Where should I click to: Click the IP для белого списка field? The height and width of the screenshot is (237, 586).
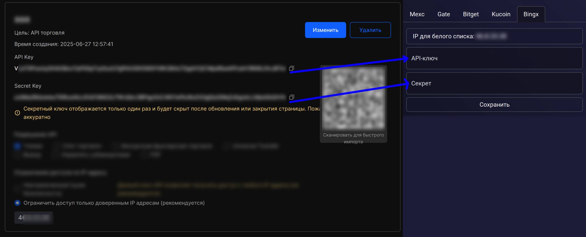pos(494,36)
